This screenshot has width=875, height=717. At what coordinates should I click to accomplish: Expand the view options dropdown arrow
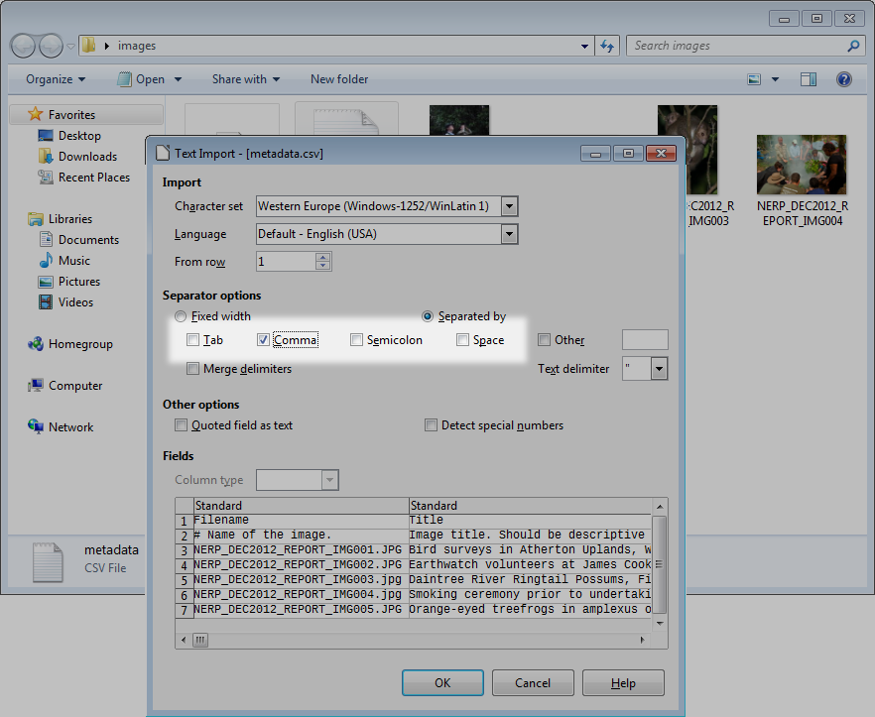click(x=775, y=79)
